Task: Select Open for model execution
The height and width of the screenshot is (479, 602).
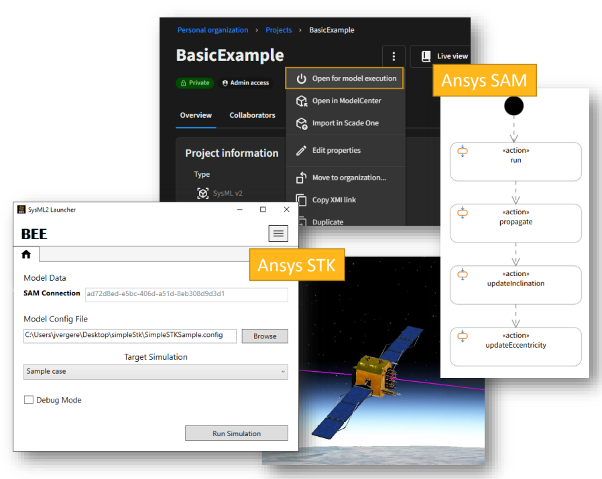Action: 345,78
